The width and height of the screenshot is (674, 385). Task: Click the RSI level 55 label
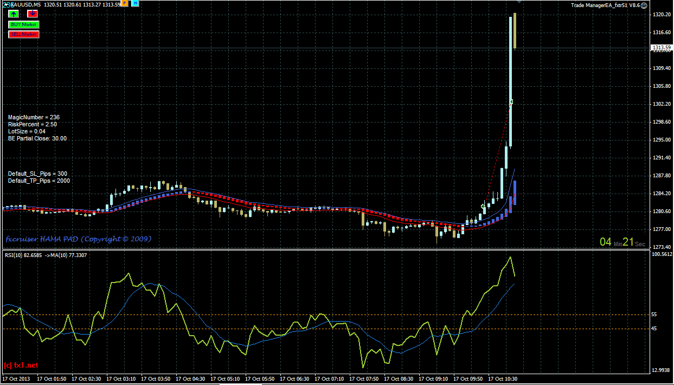point(654,315)
